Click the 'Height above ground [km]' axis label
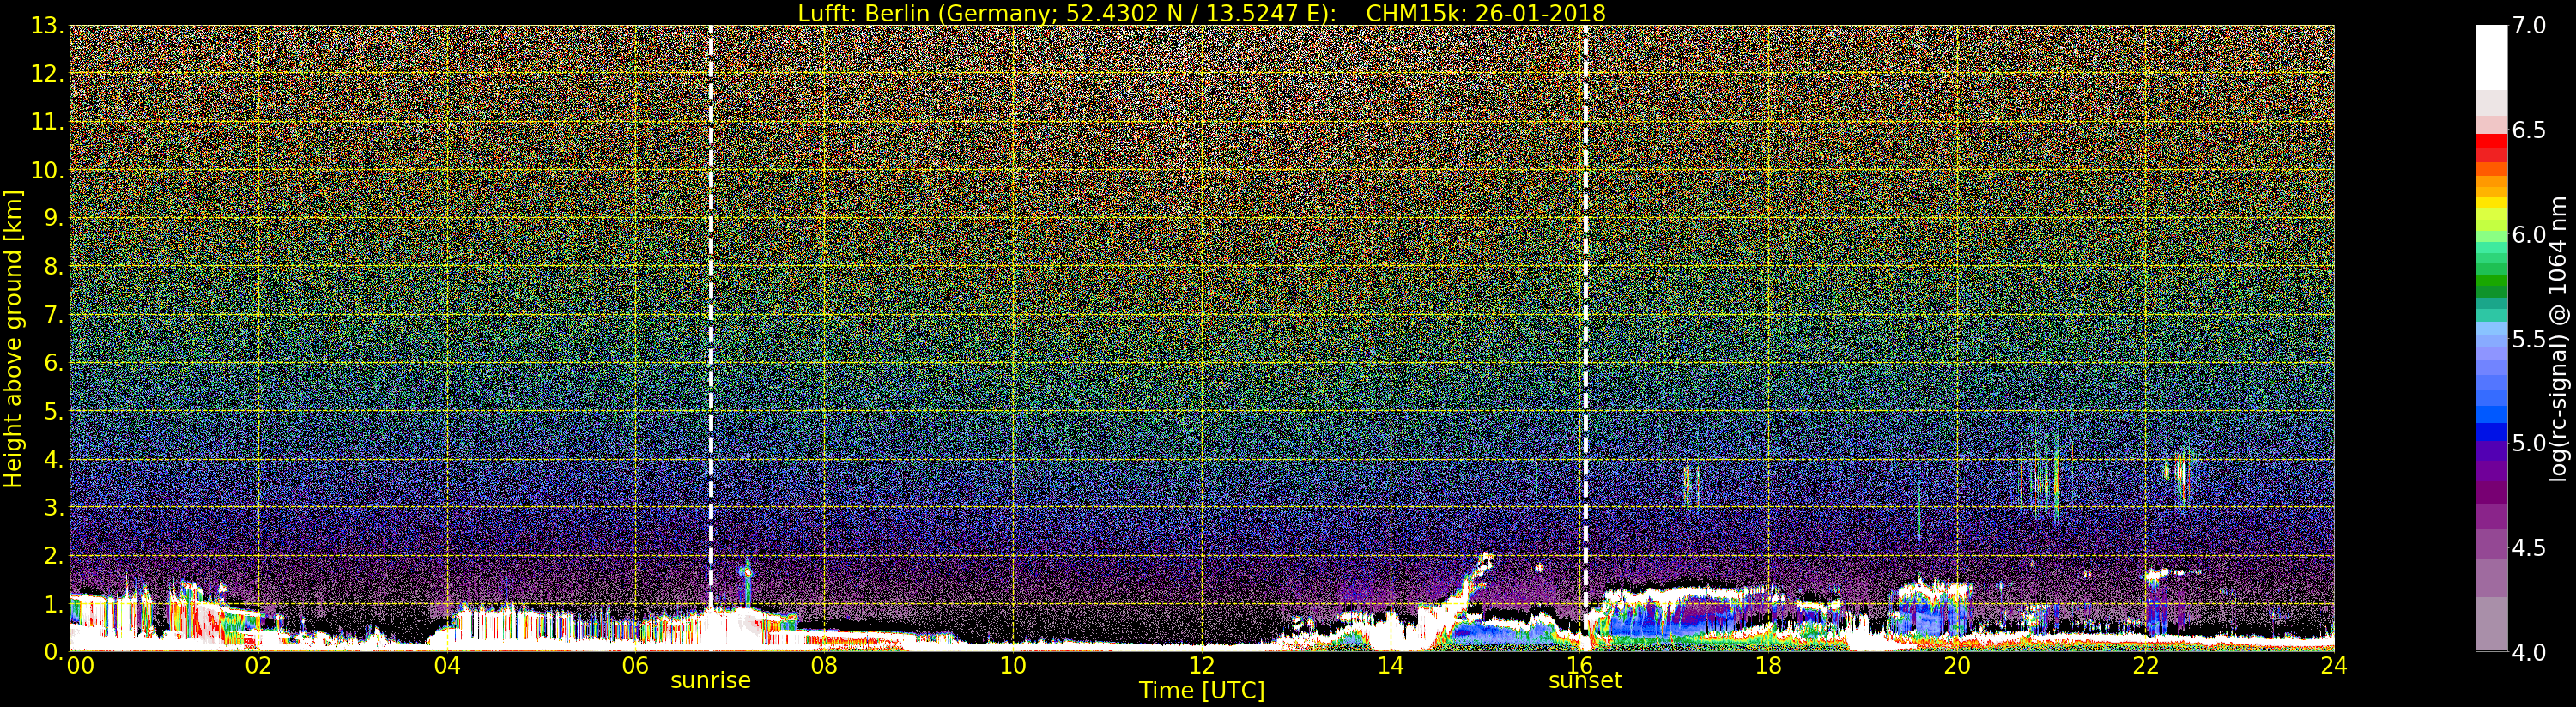 (13, 338)
